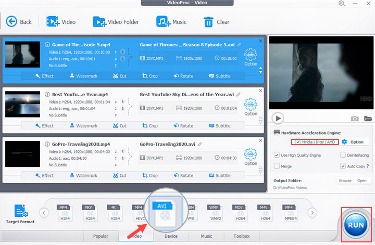Go Back using the arrow icon
Screen dimensions: 375x245
click(x=11, y=21)
